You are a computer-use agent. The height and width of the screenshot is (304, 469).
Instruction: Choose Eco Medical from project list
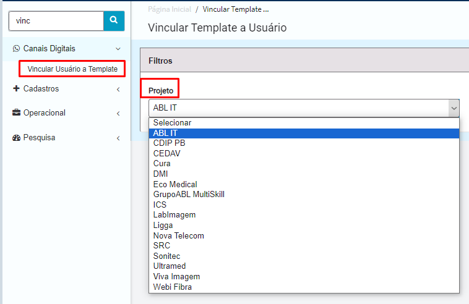click(x=304, y=184)
